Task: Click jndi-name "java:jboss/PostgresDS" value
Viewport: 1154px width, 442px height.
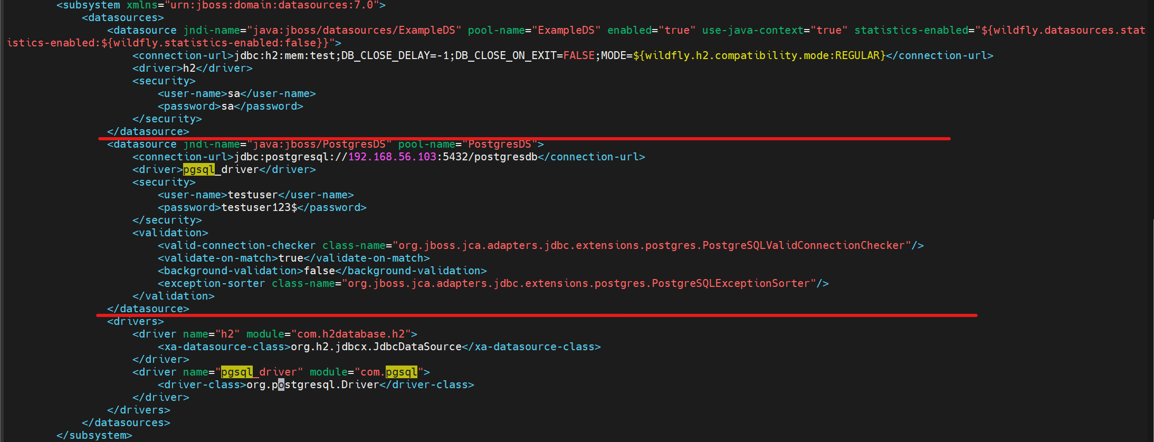Action: (x=319, y=145)
